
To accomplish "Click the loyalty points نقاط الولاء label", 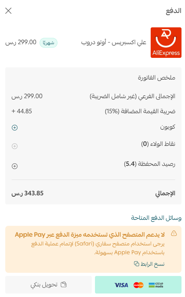I will tap(158, 144).
